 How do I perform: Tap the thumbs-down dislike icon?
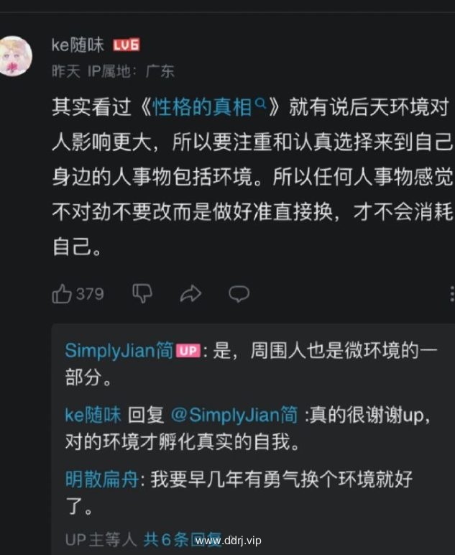pyautogui.click(x=142, y=293)
